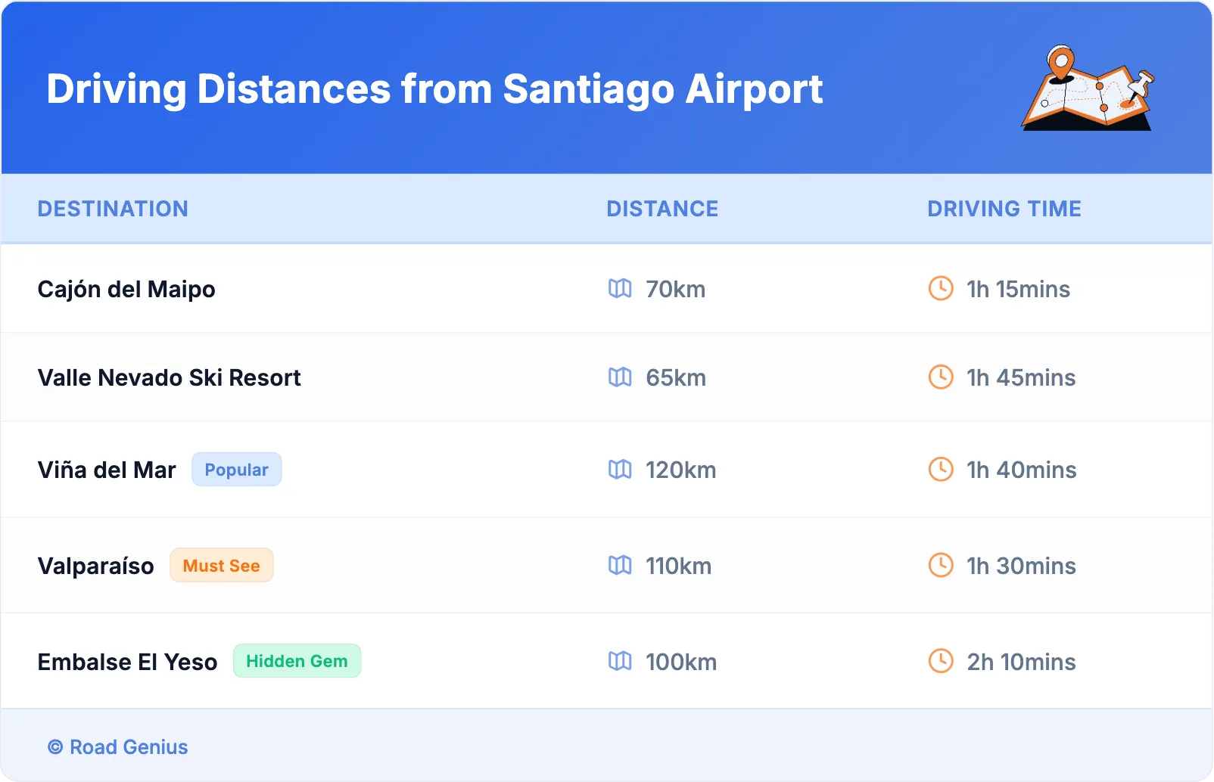
Task: Click the Driving Distances from Santiago Airport title
Action: click(x=434, y=89)
